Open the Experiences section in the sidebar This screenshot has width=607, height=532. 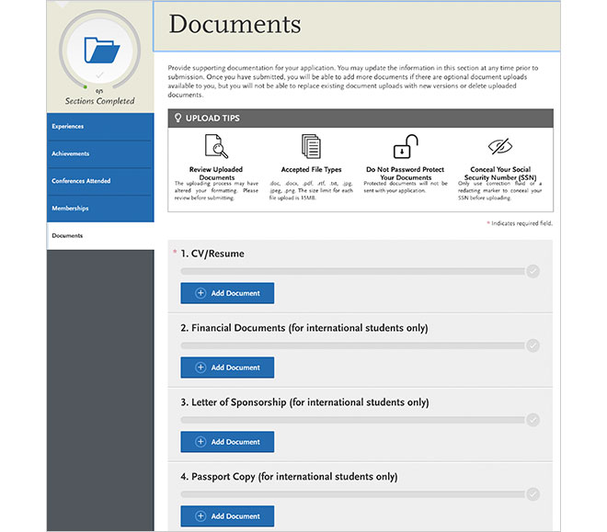click(x=100, y=127)
